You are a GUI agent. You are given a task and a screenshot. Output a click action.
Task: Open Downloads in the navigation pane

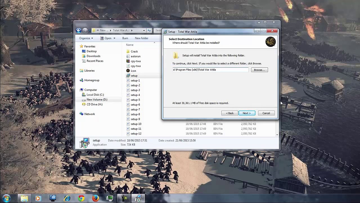click(x=91, y=56)
